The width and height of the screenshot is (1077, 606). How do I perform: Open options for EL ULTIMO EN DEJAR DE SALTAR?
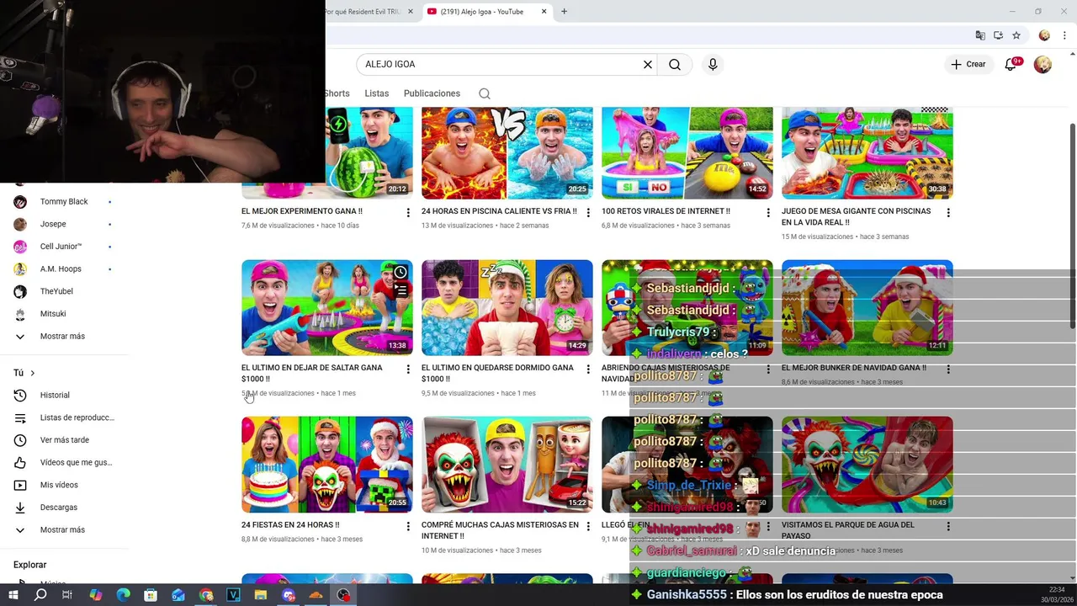coord(408,369)
